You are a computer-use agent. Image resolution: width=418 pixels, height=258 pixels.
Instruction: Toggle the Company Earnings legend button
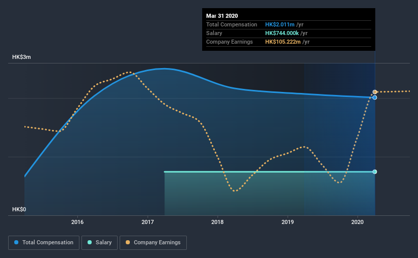[153, 243]
